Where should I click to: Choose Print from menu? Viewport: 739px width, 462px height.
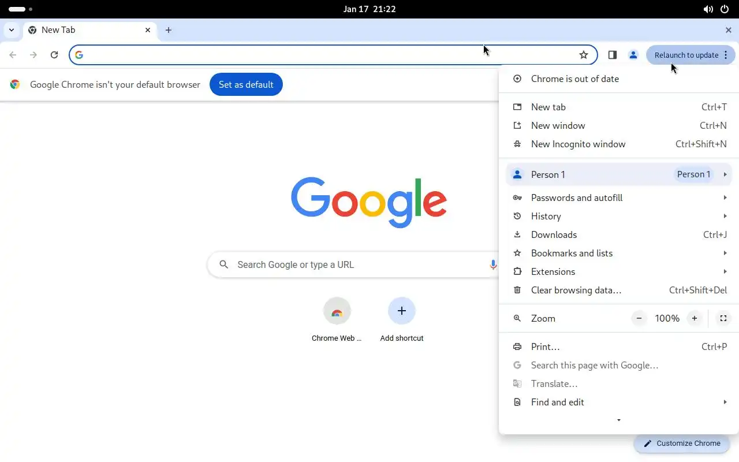coord(619,346)
